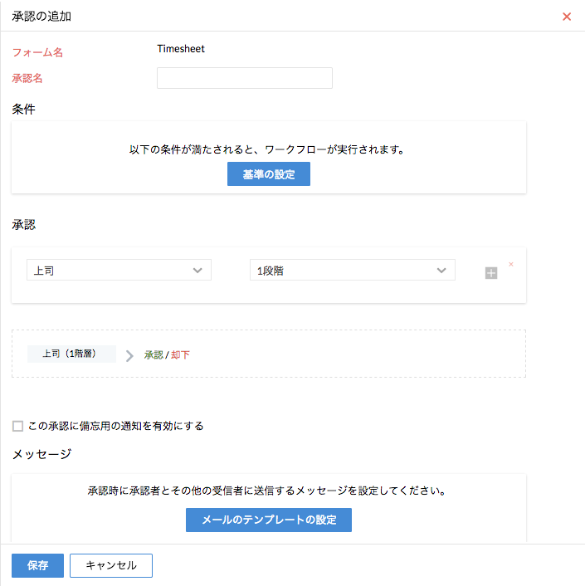Save the approval with the 保存 button

coord(37,565)
